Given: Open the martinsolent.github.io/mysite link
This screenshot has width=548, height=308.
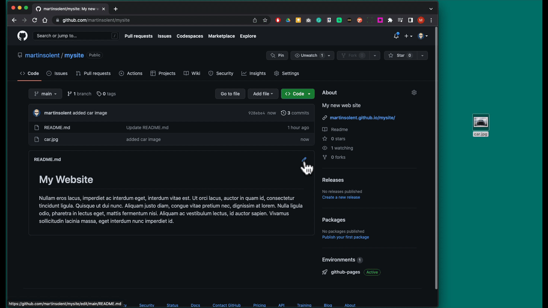Looking at the screenshot, I should (x=362, y=118).
